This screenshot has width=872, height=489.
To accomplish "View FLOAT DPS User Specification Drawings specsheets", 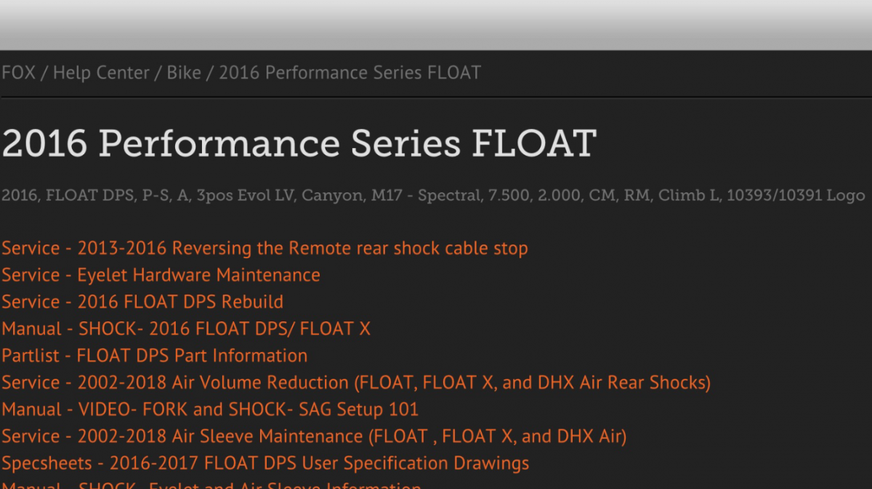I will (265, 463).
